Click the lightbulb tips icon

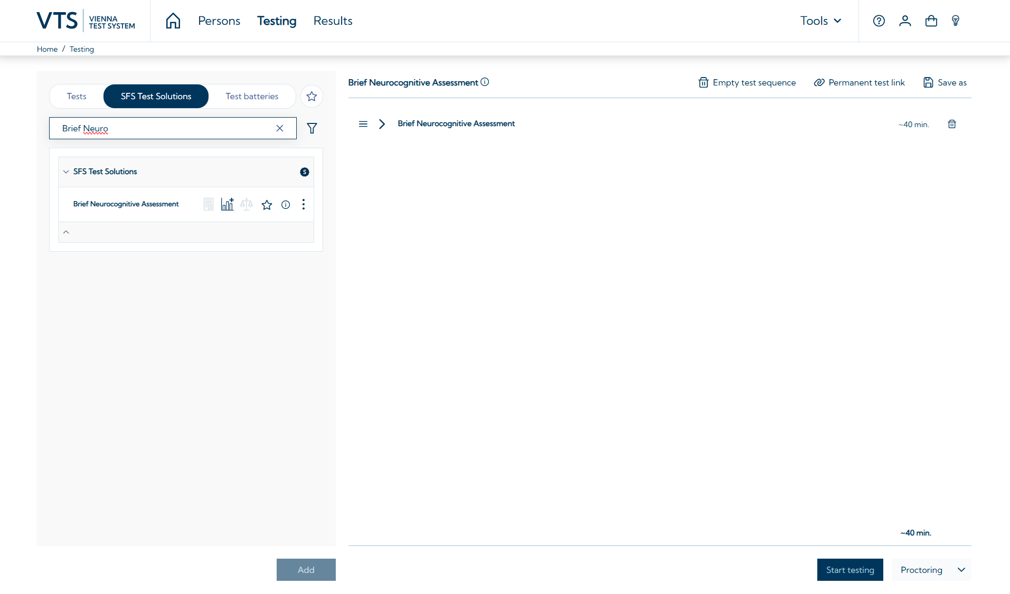956,21
